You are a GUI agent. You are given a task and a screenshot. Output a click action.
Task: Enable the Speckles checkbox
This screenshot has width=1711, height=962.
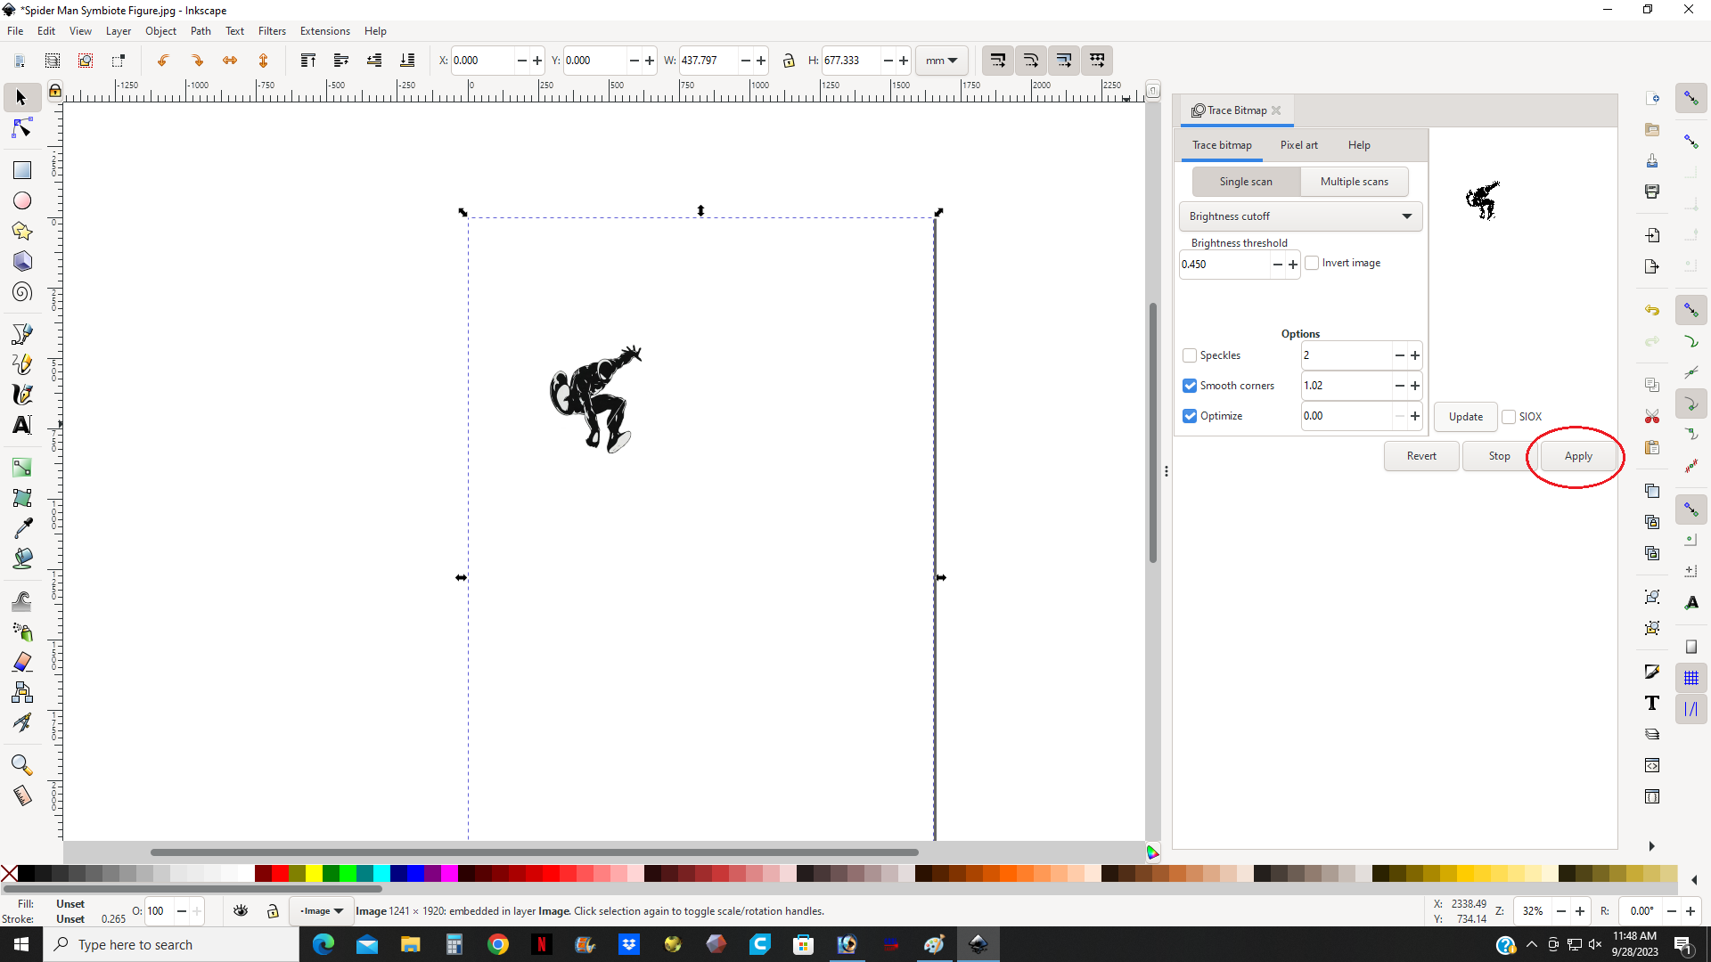point(1190,355)
